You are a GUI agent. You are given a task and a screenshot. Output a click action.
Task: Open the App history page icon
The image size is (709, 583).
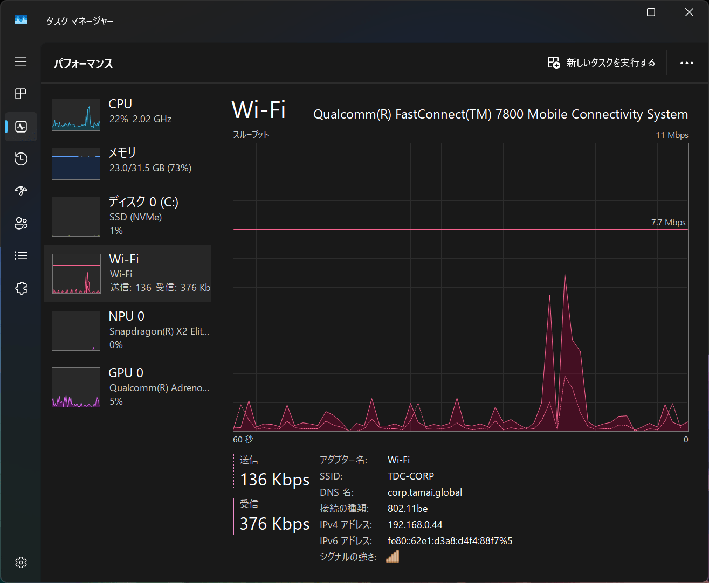(x=20, y=158)
